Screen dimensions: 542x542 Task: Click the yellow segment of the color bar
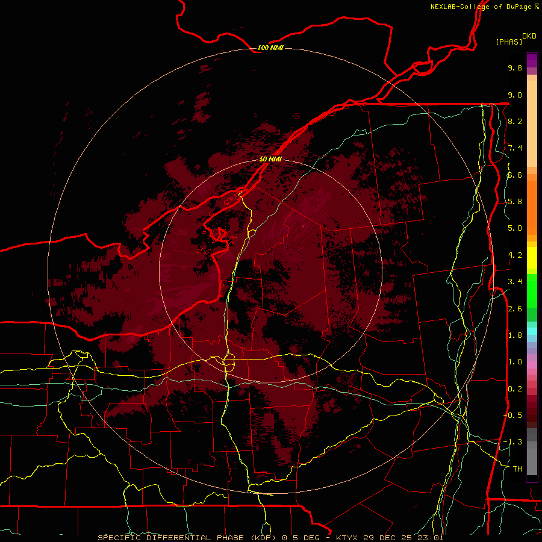(x=532, y=258)
